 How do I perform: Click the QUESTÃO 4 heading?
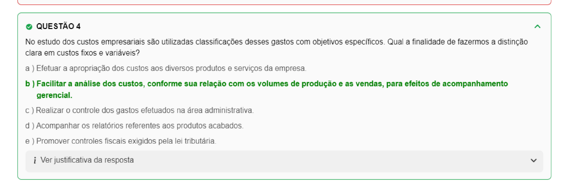tap(58, 26)
